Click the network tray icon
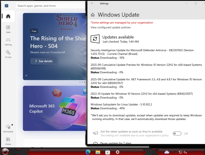The height and width of the screenshot is (155, 205). pyautogui.click(x=180, y=152)
